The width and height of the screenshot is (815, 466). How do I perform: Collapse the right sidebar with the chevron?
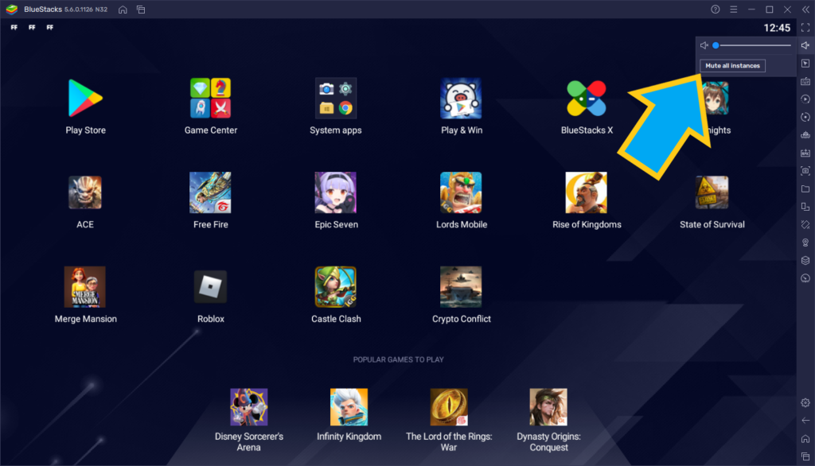805,9
